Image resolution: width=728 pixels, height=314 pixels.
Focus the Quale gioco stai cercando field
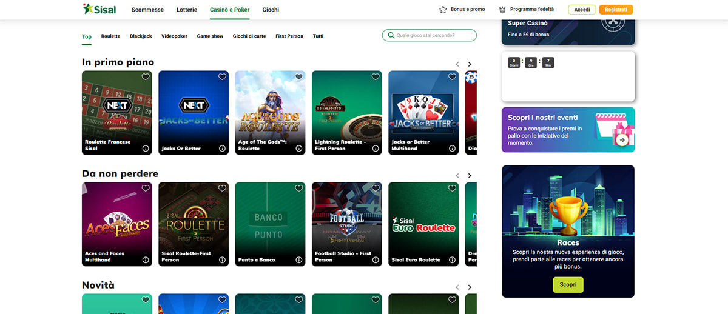pyautogui.click(x=429, y=36)
